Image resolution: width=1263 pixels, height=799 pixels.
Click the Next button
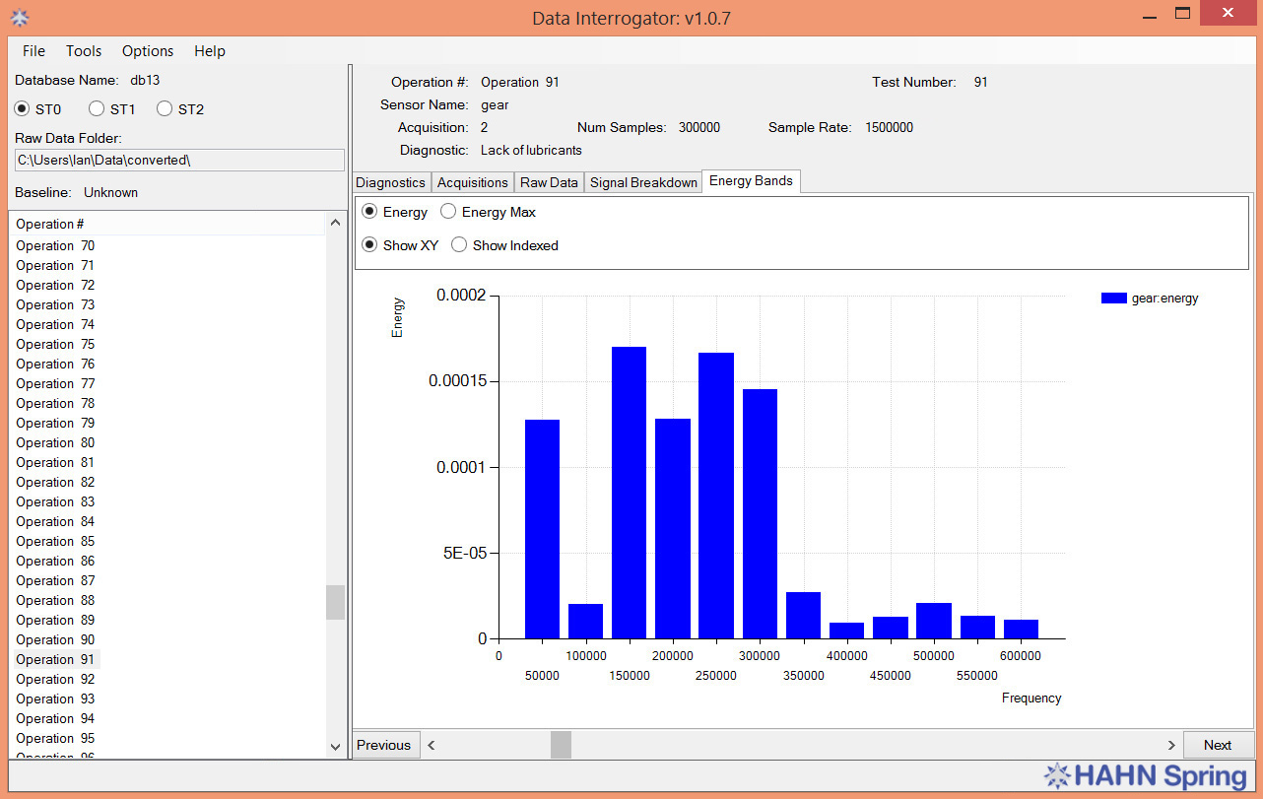[x=1218, y=745]
